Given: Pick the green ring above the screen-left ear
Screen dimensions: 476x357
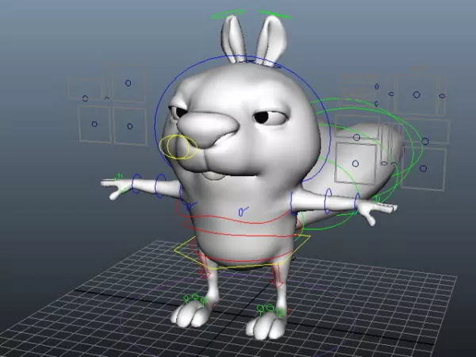Looking at the screenshot, I should 228,13.
